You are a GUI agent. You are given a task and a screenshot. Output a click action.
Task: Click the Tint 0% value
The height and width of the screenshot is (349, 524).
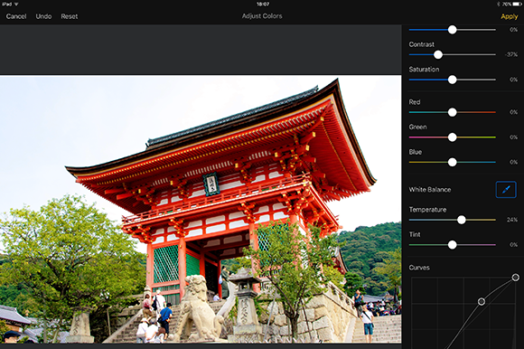click(514, 245)
